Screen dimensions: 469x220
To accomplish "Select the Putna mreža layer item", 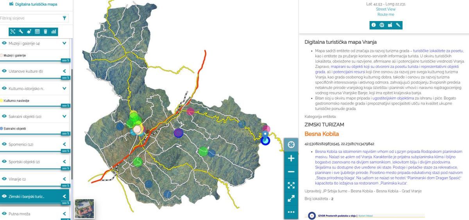I will [x=19, y=214].
